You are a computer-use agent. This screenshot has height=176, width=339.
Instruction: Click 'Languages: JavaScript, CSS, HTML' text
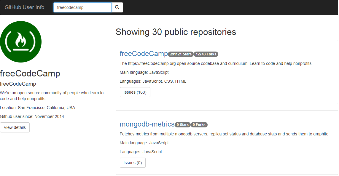point(153,81)
